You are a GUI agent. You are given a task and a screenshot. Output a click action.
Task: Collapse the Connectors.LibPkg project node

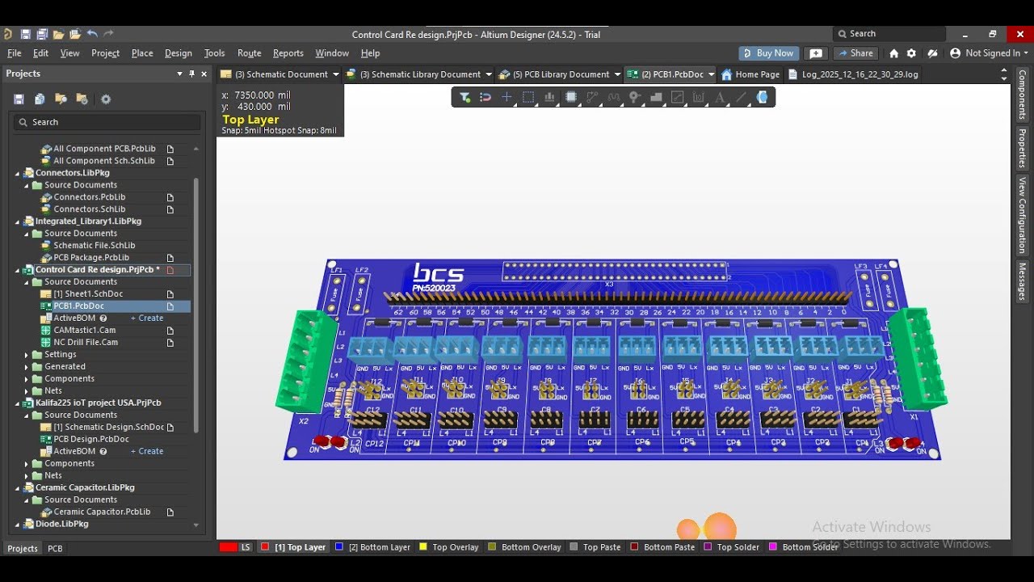17,173
